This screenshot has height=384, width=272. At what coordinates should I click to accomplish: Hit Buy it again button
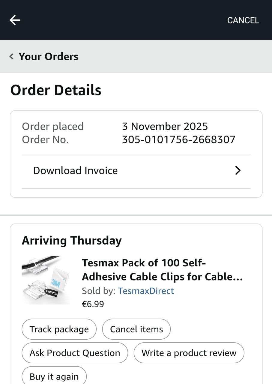tap(54, 376)
